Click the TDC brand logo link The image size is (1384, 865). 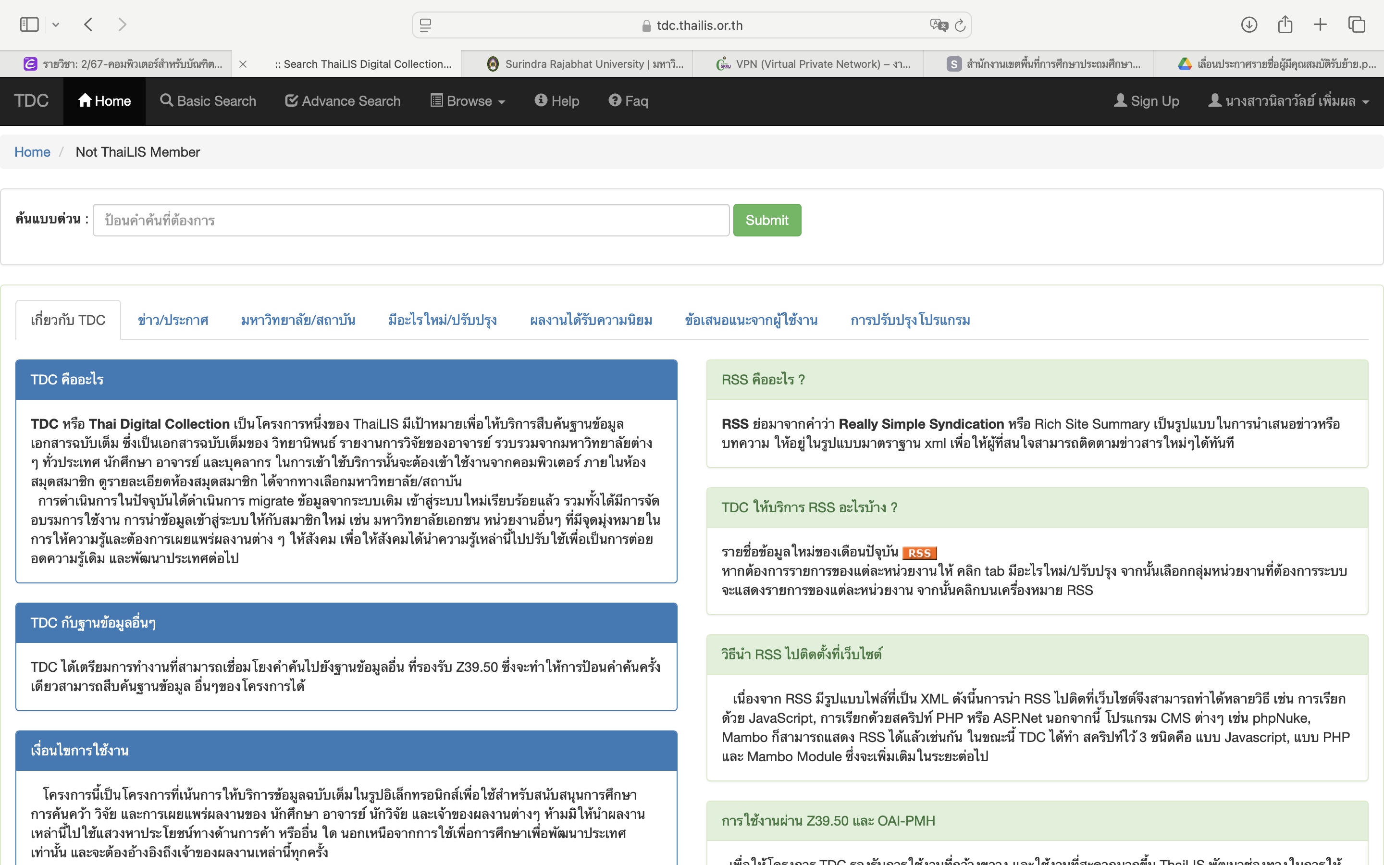31,101
